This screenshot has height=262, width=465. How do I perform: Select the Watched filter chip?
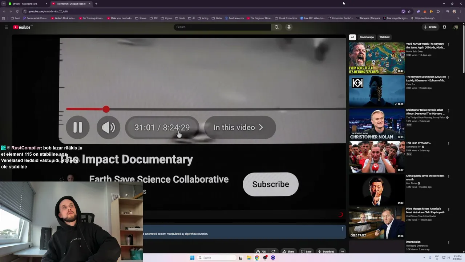(384, 37)
